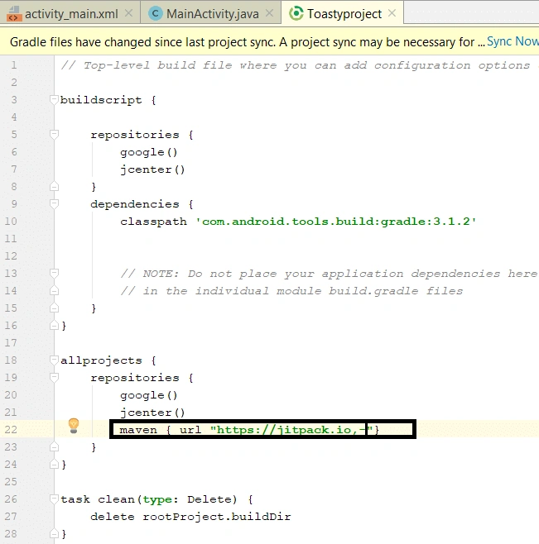Click the Gradle icon on Toastyproject tab

[296, 13]
